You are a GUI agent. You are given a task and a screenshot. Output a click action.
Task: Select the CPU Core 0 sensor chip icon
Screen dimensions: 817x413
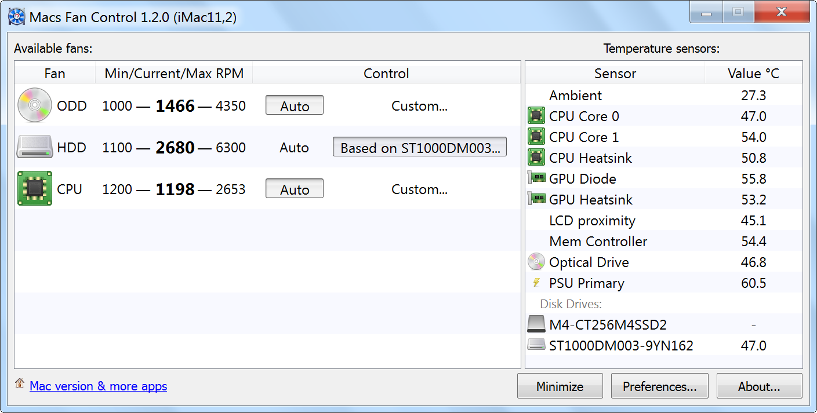536,116
